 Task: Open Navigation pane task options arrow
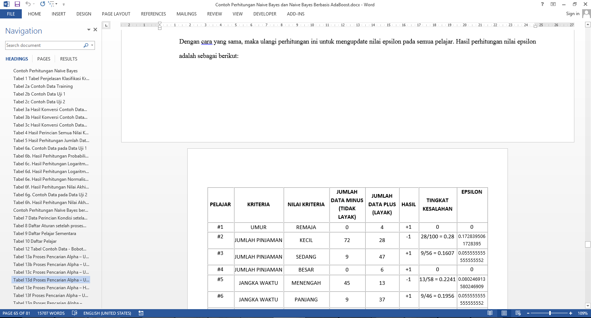(89, 30)
